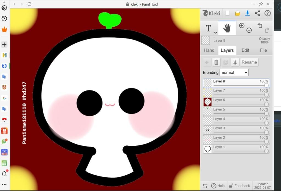Select Layer 4 in the layer list
Viewport: 281px width, 191px height.
click(x=236, y=121)
